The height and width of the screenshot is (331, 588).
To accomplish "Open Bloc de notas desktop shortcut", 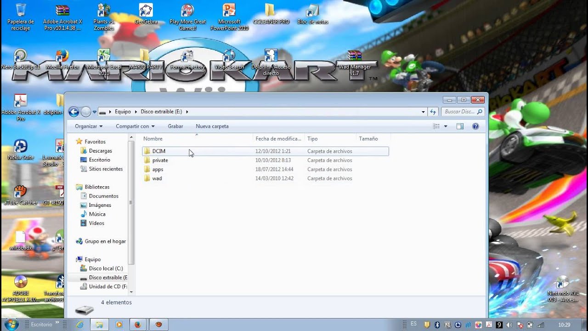I will point(312,14).
